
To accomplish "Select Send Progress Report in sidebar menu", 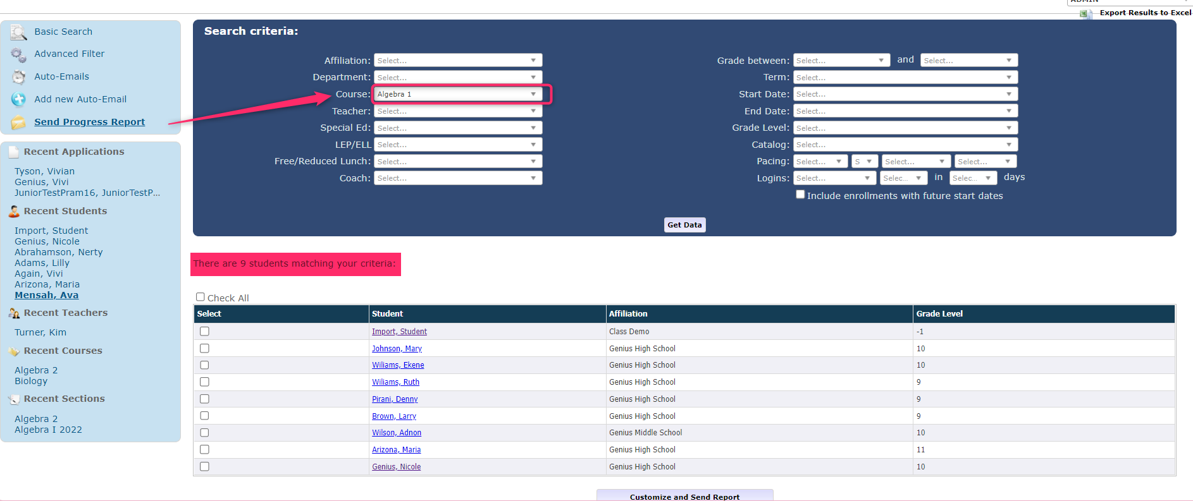I will 89,122.
